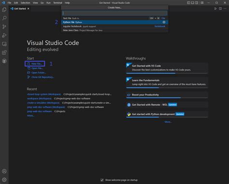Click the Run play icon in editor toolbar
This screenshot has height=184, width=229.
(x=215, y=9)
